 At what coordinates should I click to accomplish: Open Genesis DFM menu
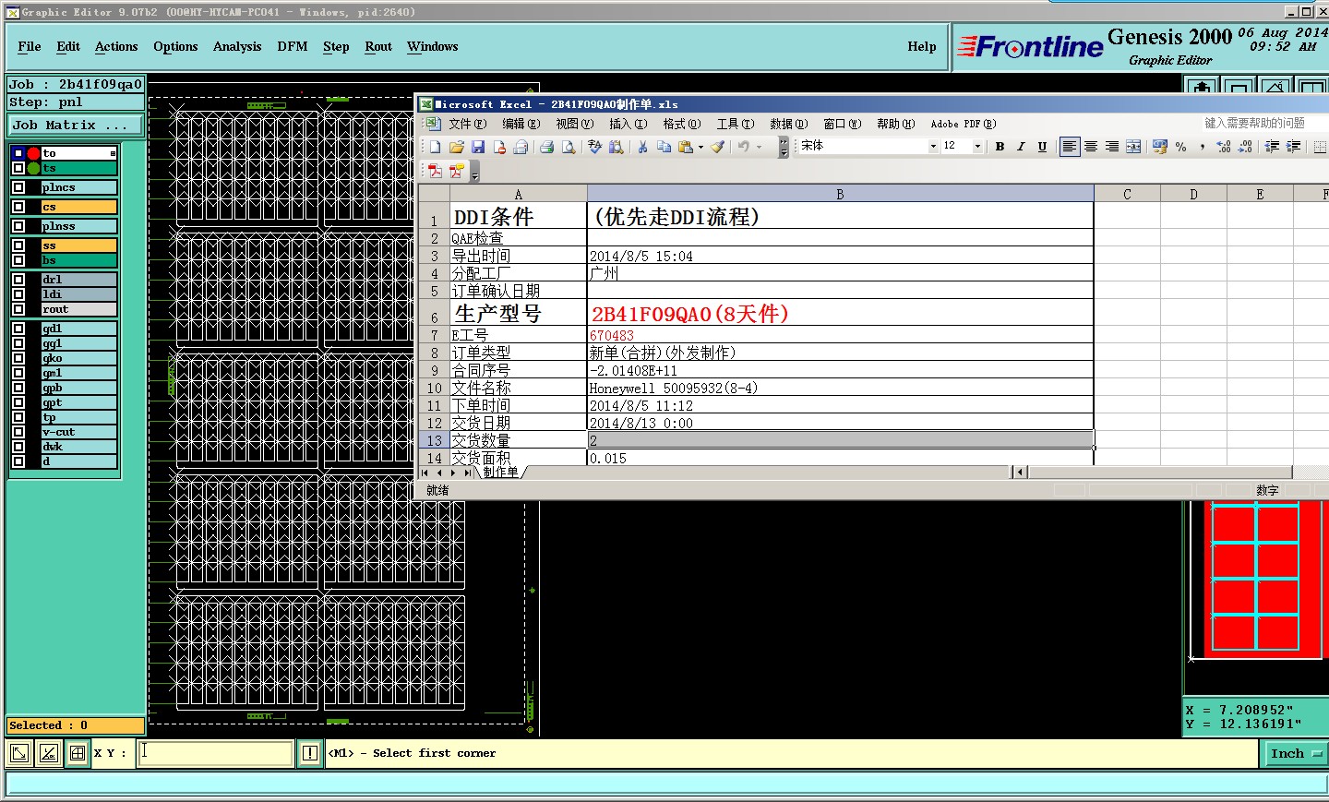click(x=293, y=46)
